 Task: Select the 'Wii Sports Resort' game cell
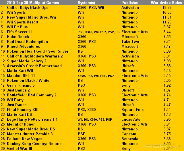point(22,22)
